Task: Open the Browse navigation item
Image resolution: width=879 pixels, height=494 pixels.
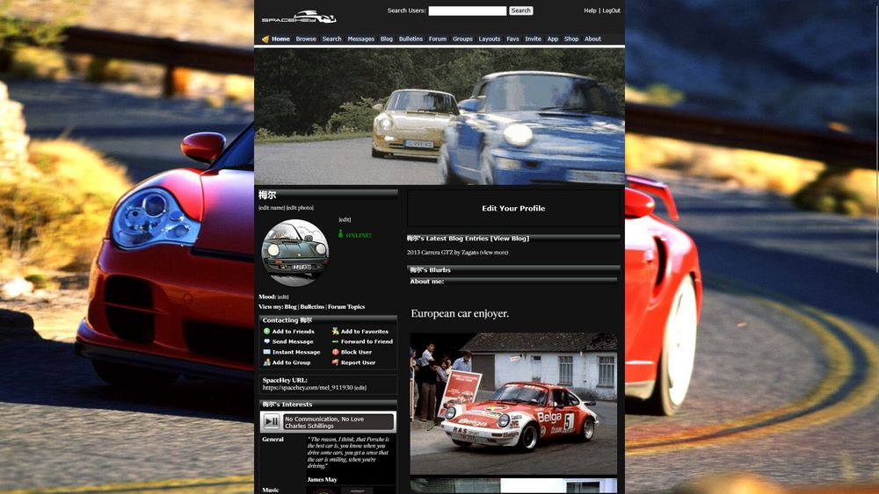Action: click(x=306, y=39)
